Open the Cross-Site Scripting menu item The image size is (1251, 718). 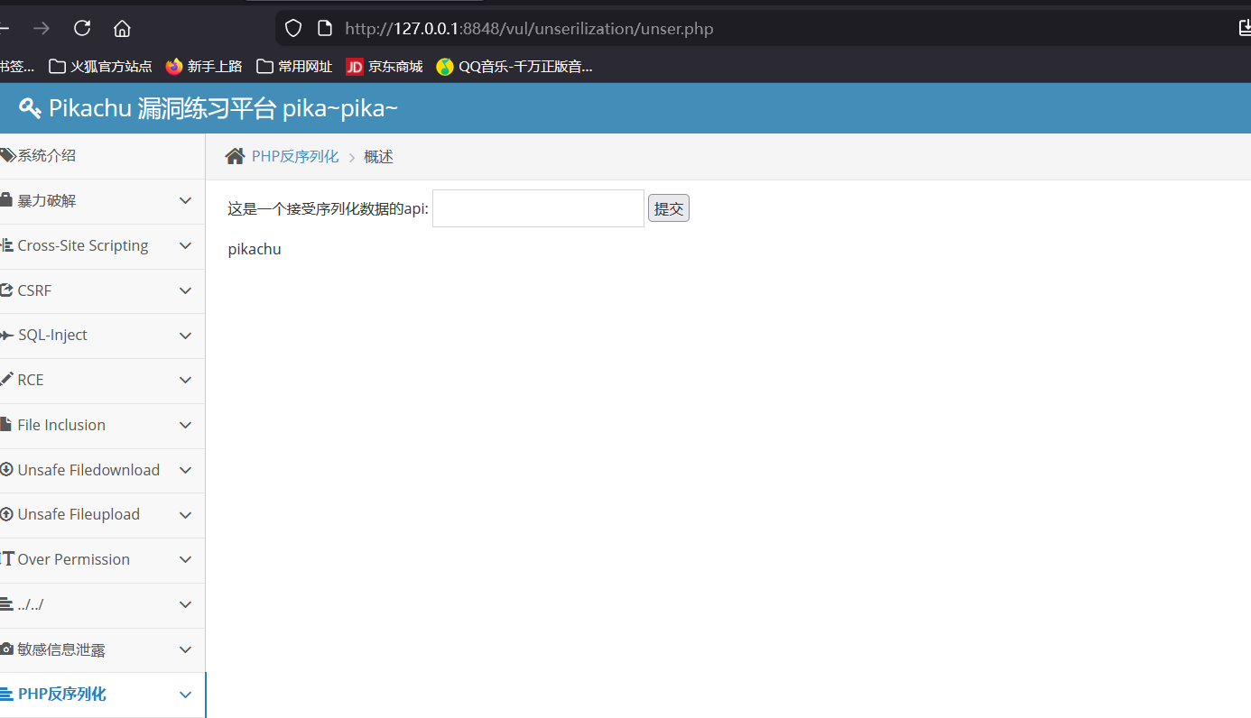[x=82, y=245]
